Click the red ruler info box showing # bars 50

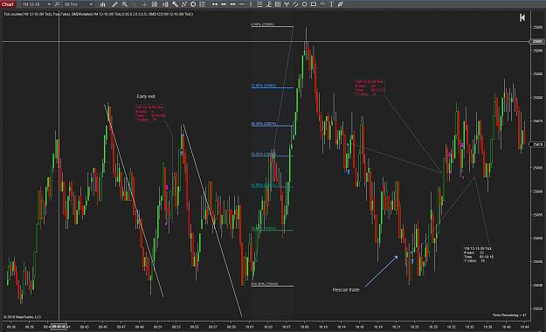(370, 87)
